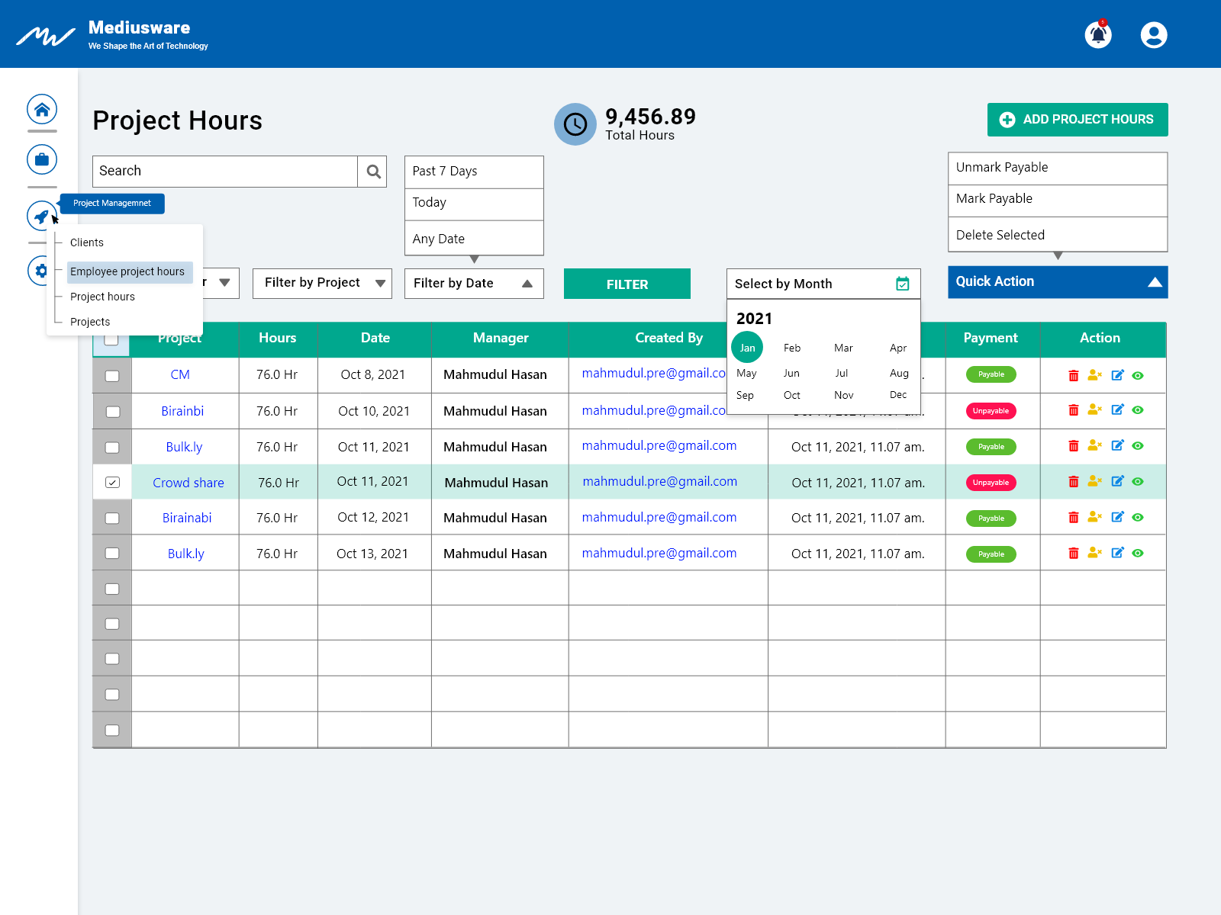Open the notification bell
This screenshot has height=915, width=1221.
coord(1098,34)
